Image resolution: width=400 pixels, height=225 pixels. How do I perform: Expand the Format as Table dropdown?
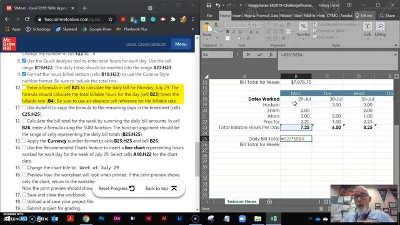tap(346, 31)
